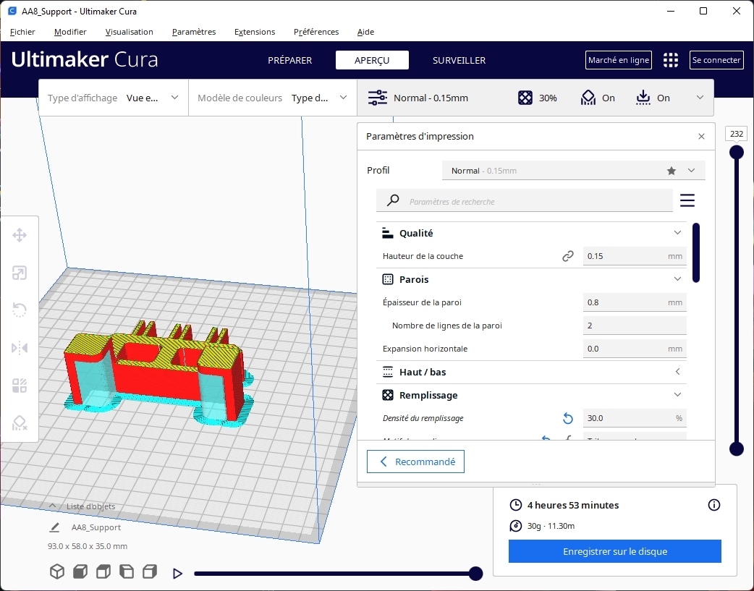Open the settings visibility hamburger menu

click(687, 200)
